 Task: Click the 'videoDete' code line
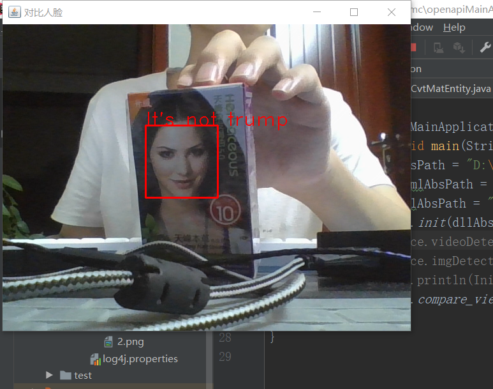[462, 242]
